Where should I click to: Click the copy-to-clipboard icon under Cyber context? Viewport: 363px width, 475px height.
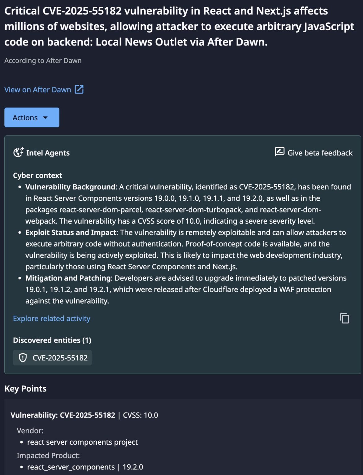(x=344, y=318)
